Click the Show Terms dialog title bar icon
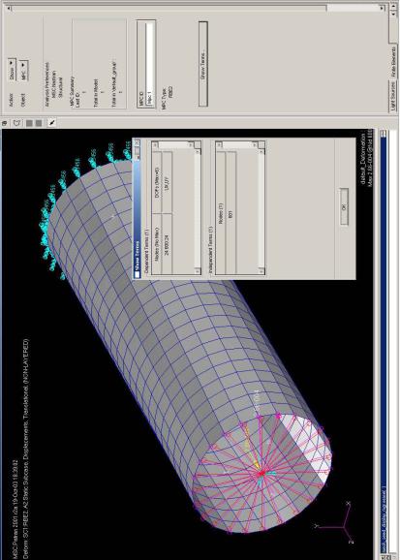The width and height of the screenshot is (400, 560). click(x=137, y=274)
